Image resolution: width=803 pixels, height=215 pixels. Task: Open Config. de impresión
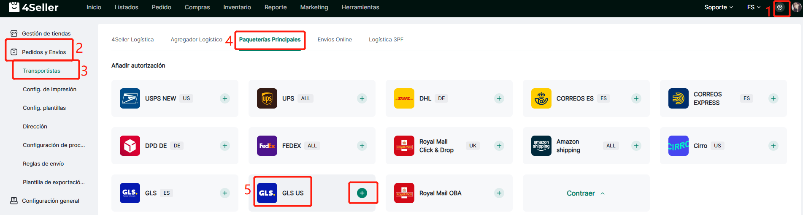coord(49,89)
